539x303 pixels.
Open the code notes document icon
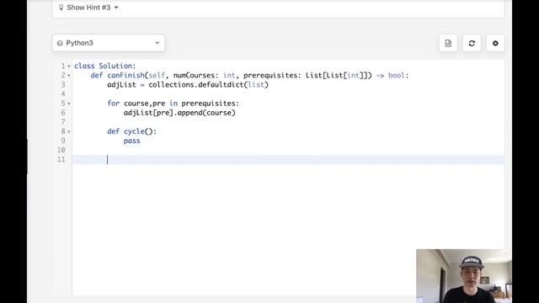(x=448, y=43)
